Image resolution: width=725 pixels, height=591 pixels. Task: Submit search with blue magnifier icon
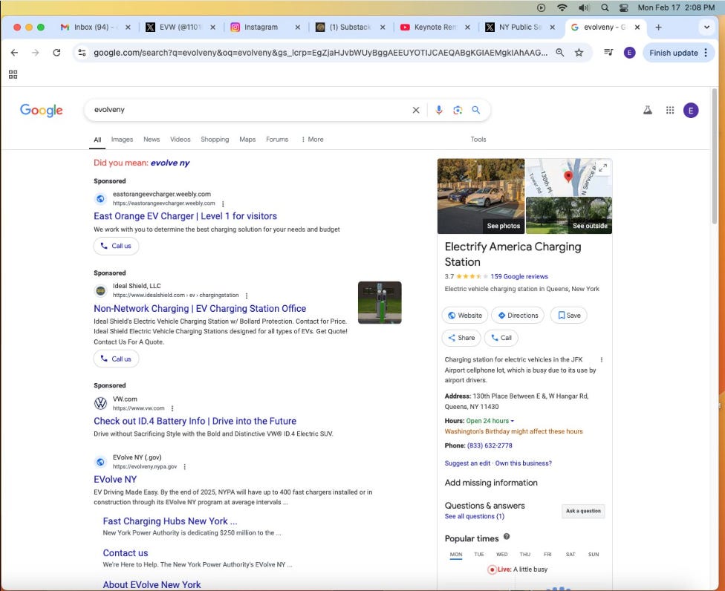pyautogui.click(x=475, y=110)
